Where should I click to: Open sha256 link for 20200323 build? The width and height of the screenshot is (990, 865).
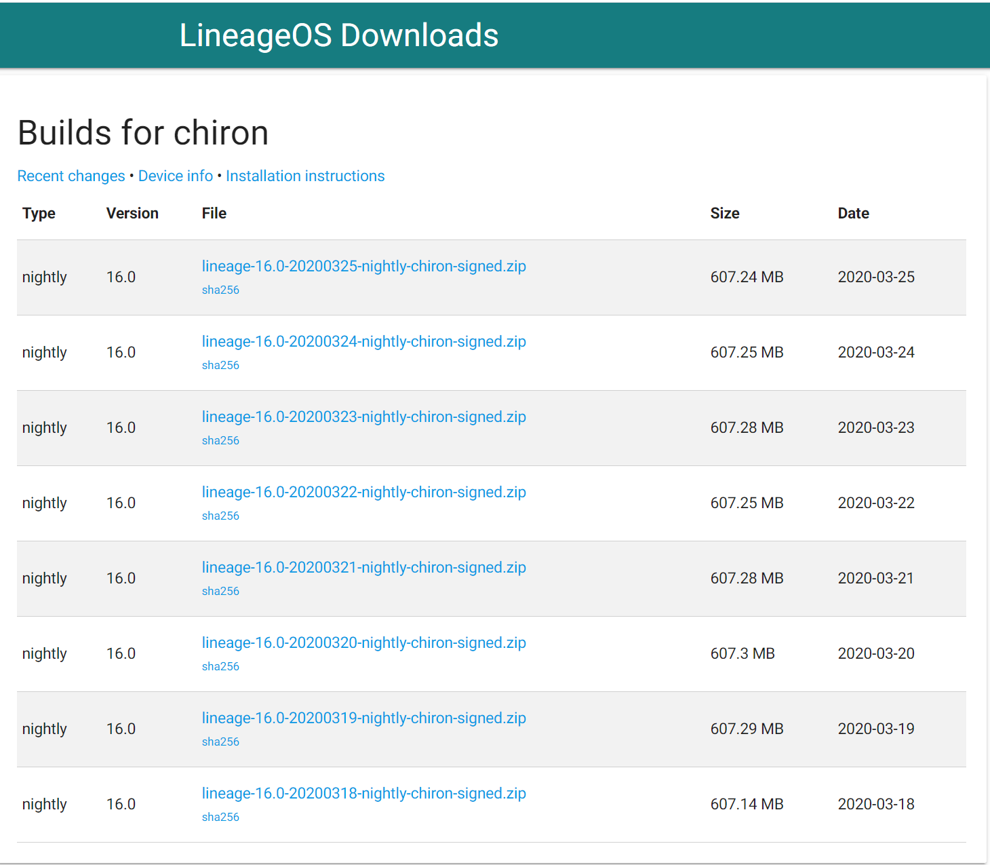pyautogui.click(x=220, y=441)
